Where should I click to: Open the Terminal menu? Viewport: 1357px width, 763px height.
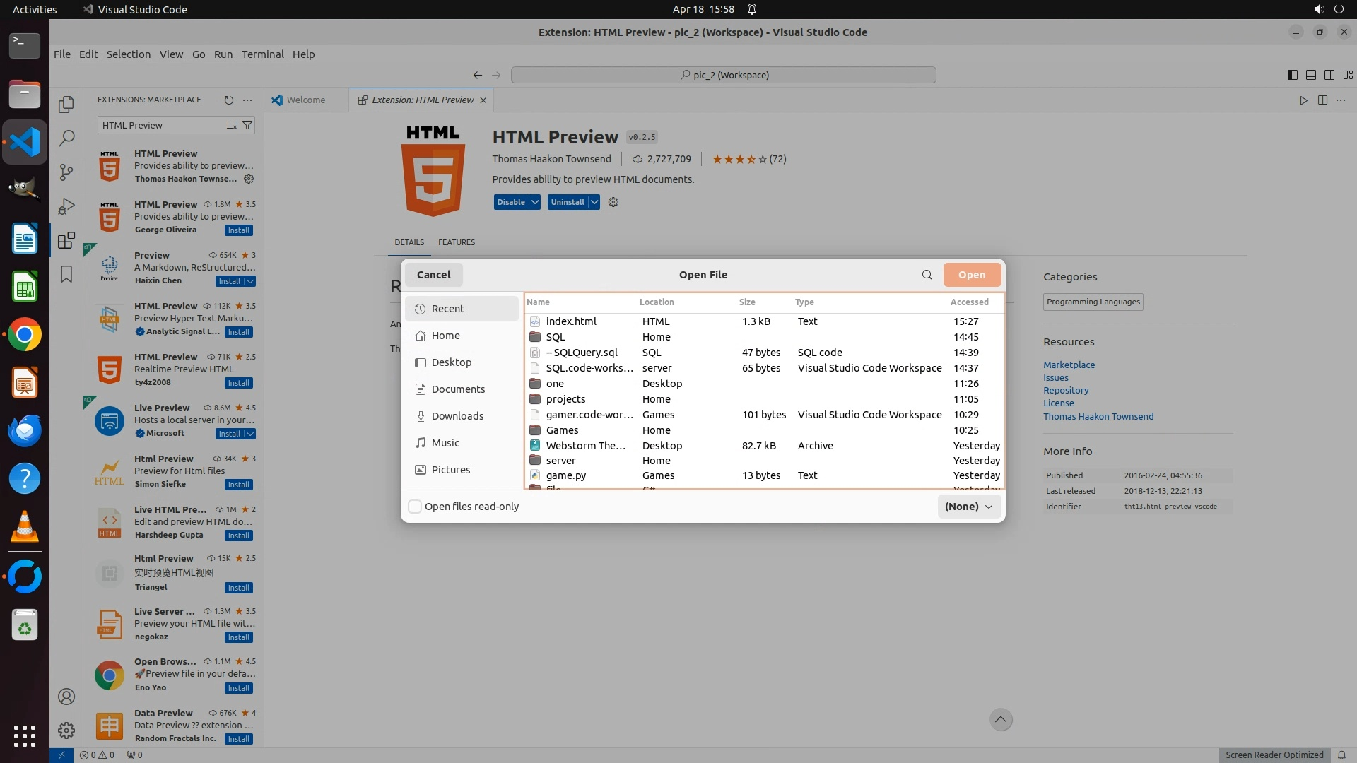[x=262, y=54]
